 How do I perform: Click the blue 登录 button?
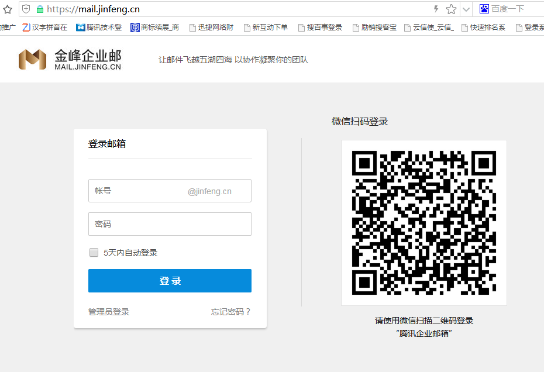pyautogui.click(x=170, y=281)
